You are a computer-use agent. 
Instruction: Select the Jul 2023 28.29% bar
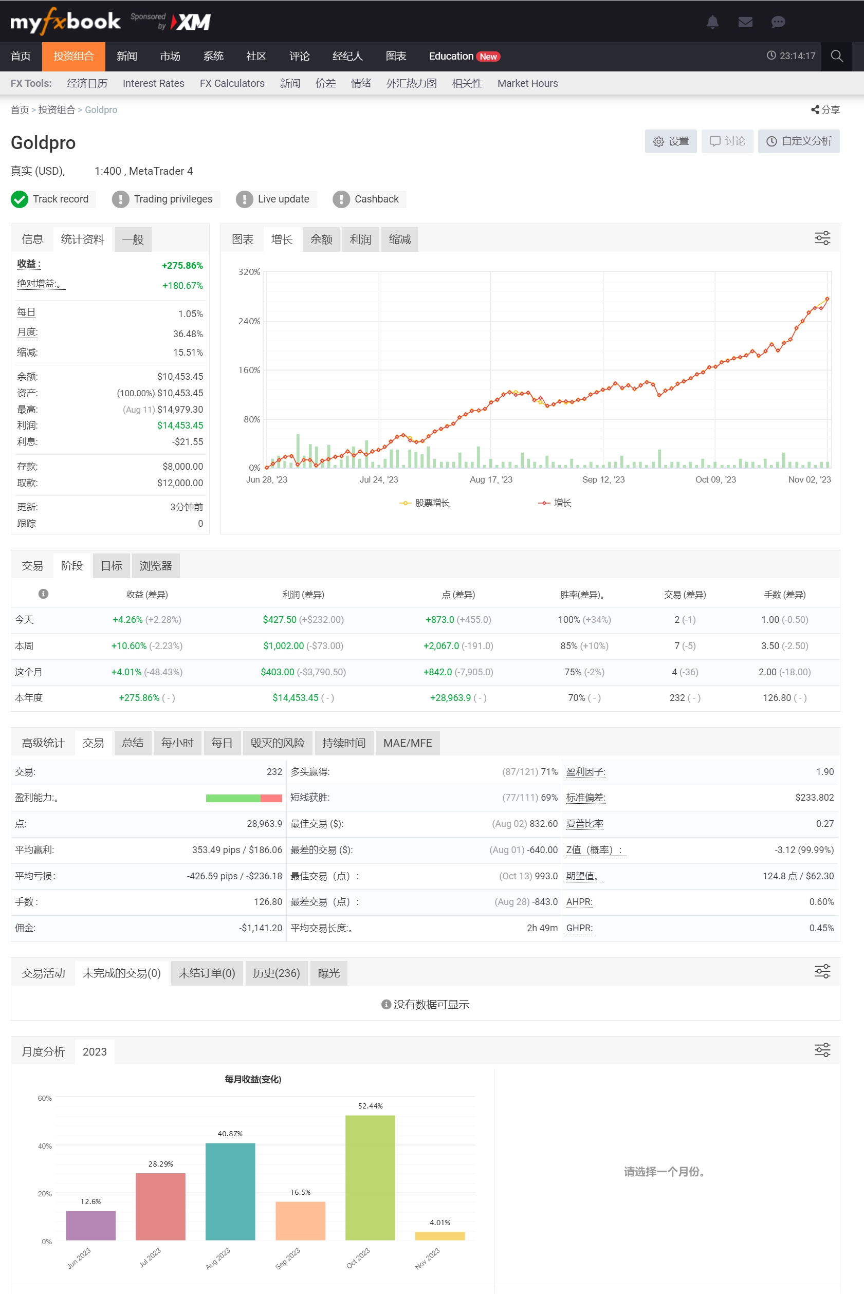161,1207
